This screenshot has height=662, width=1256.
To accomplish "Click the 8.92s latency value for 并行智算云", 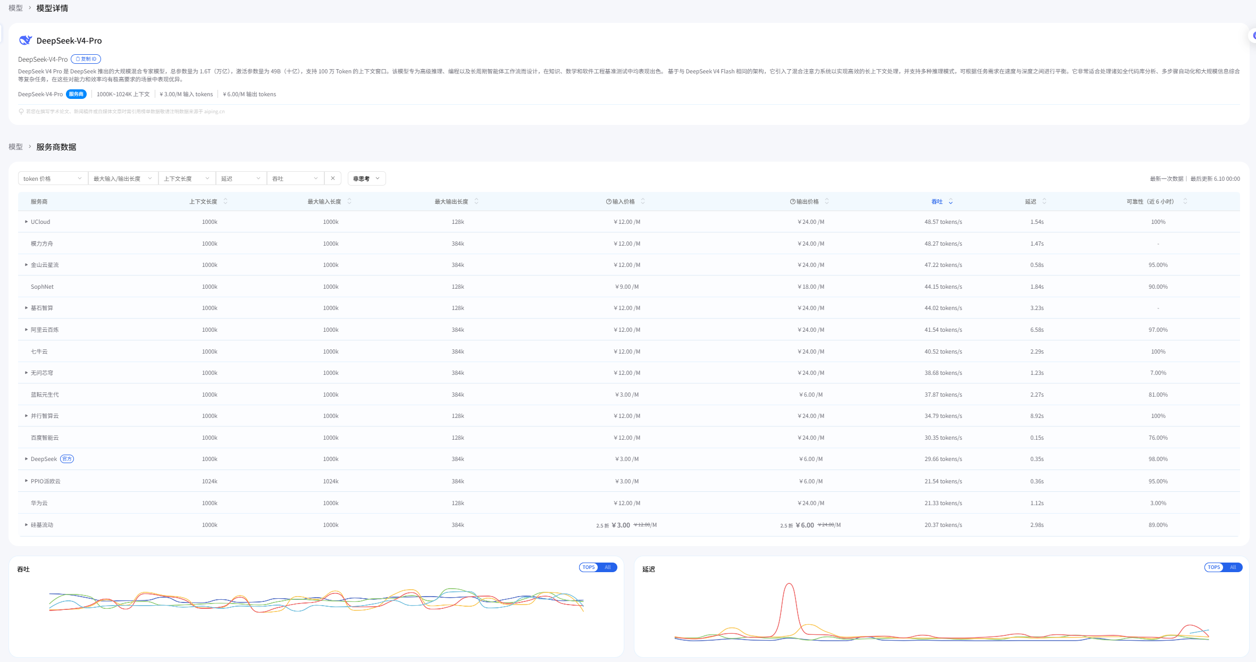I will tap(1037, 416).
